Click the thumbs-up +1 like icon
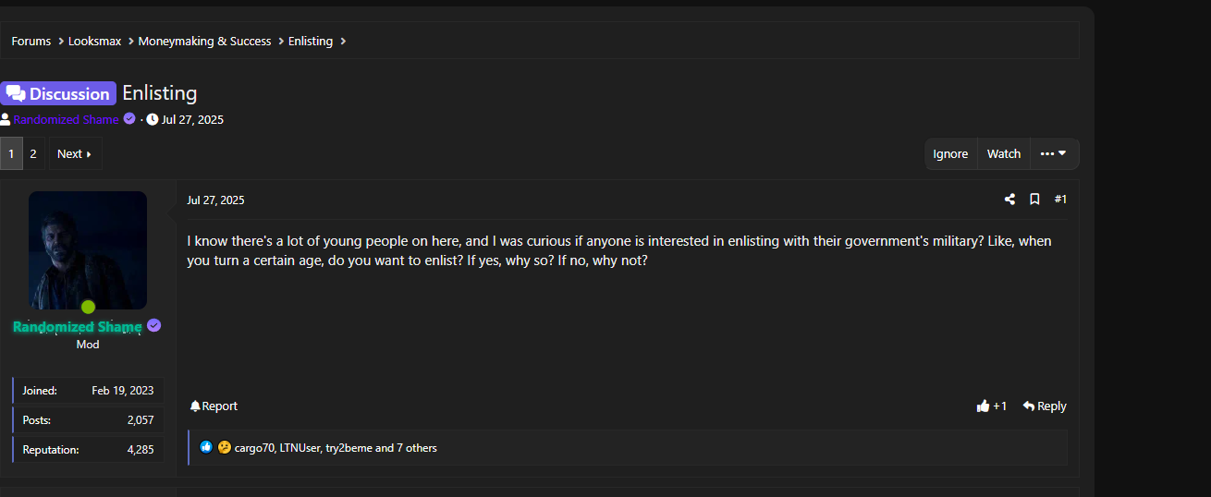 click(x=983, y=406)
